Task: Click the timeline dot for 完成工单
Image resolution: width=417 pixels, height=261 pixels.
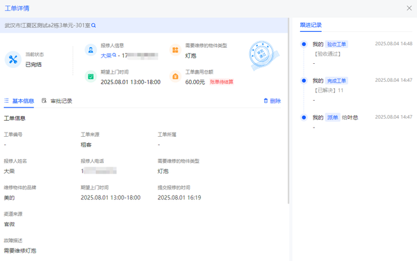Action: tap(304, 81)
